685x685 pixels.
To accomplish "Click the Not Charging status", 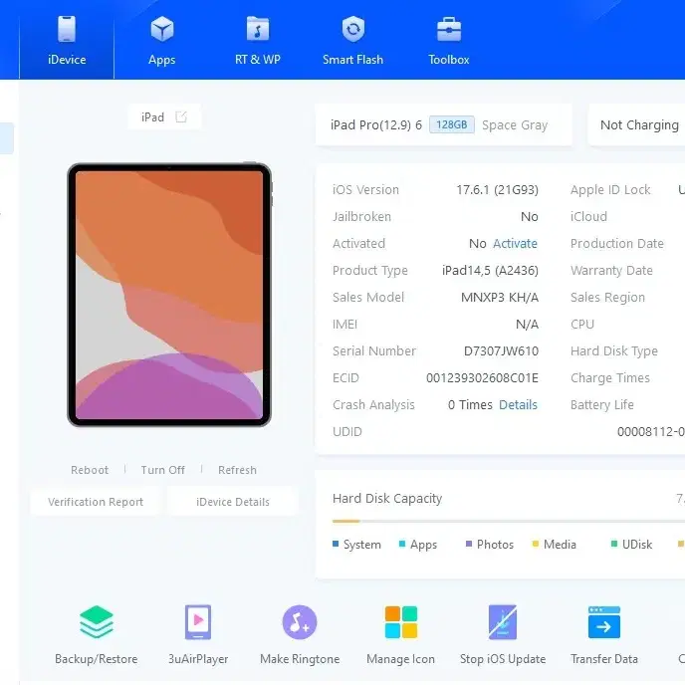I will tap(639, 125).
